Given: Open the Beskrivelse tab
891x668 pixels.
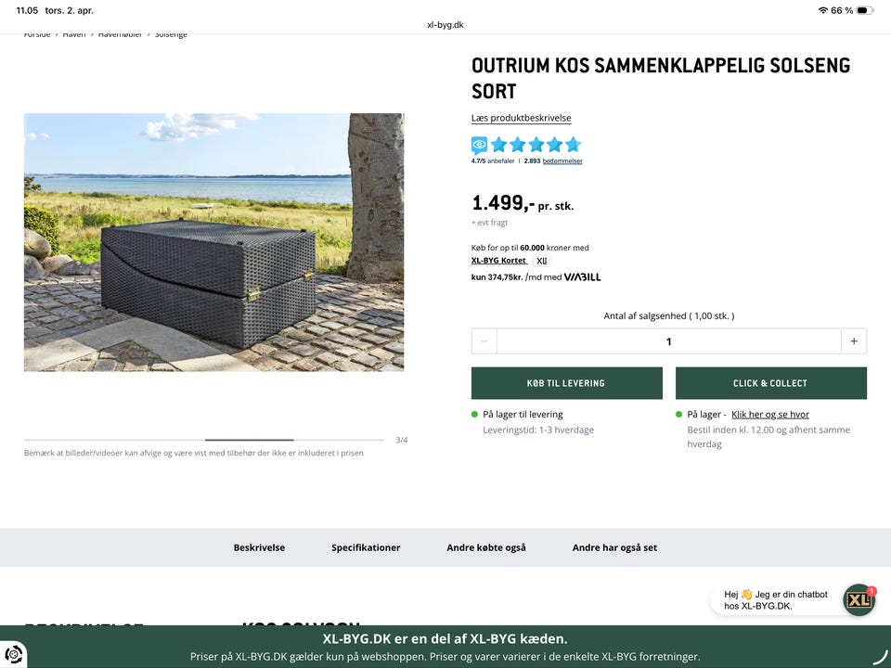Looking at the screenshot, I should [x=260, y=547].
